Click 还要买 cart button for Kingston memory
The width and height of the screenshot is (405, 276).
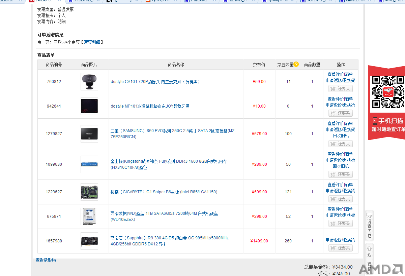(x=341, y=174)
